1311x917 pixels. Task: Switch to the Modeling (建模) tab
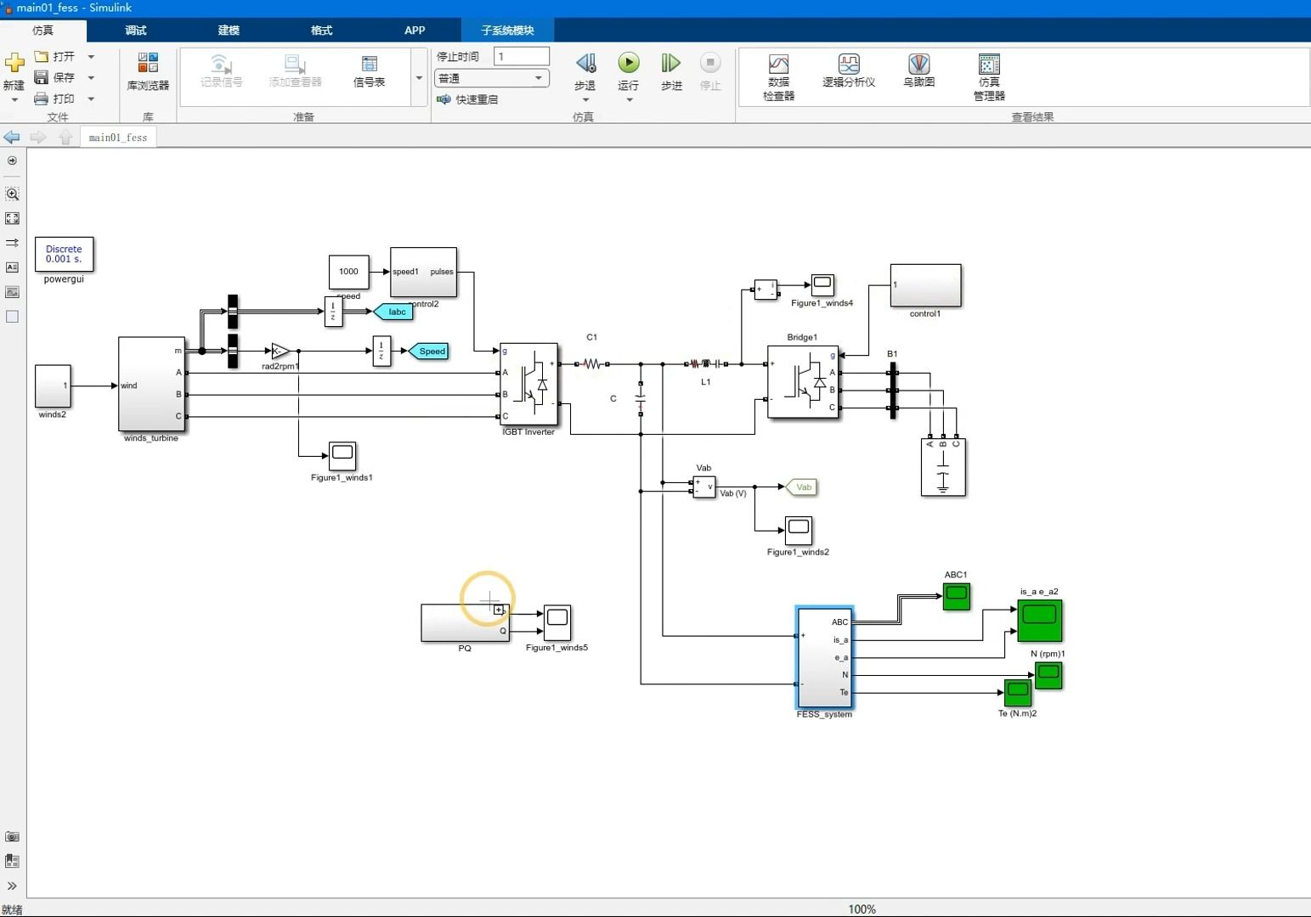tap(229, 30)
